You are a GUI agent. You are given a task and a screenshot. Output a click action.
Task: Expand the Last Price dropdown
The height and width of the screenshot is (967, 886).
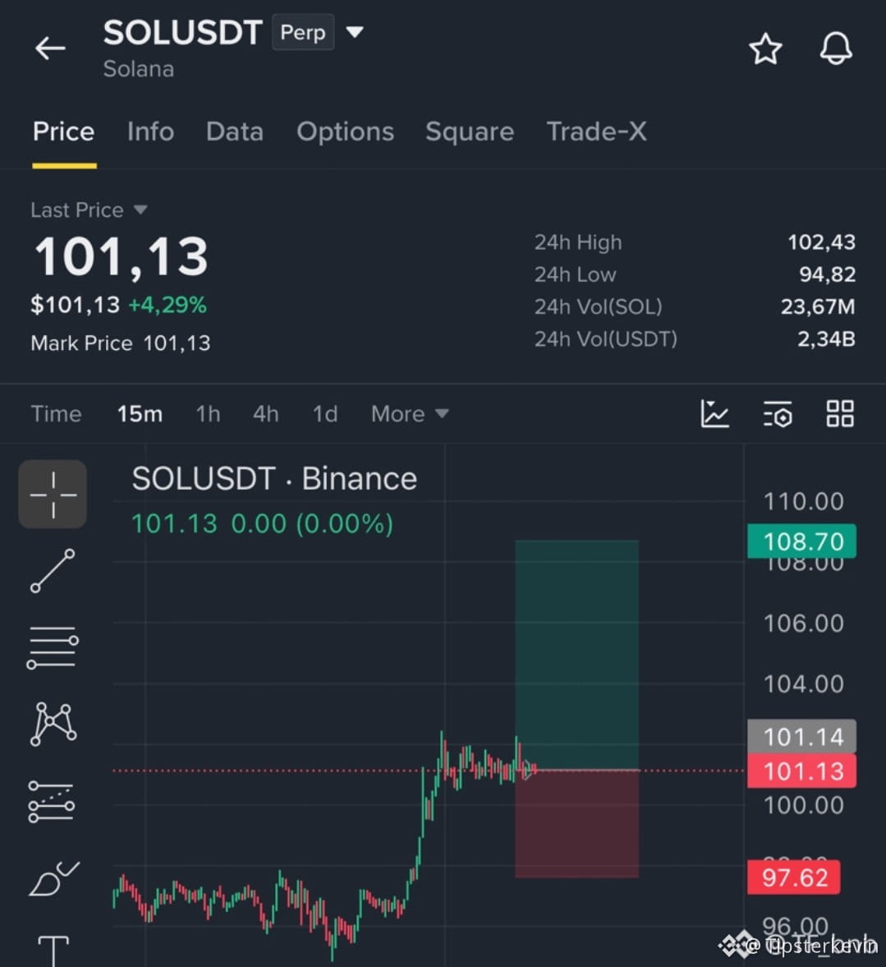tap(89, 210)
